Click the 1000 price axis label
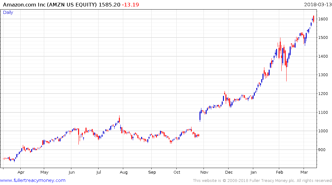 click(x=323, y=131)
